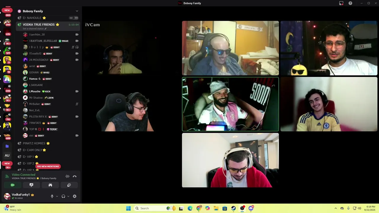Click the Video Connected status text

23,175
